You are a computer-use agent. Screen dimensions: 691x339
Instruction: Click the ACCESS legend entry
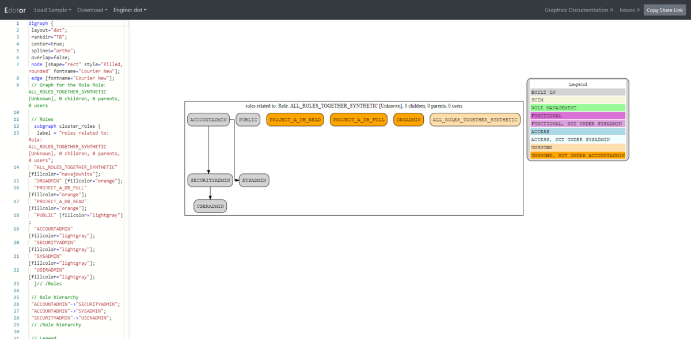pyautogui.click(x=578, y=132)
